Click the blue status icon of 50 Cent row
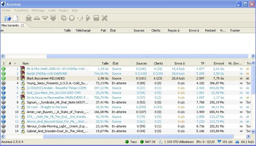The width and height of the screenshot is (256, 146). pyautogui.click(x=3, y=107)
